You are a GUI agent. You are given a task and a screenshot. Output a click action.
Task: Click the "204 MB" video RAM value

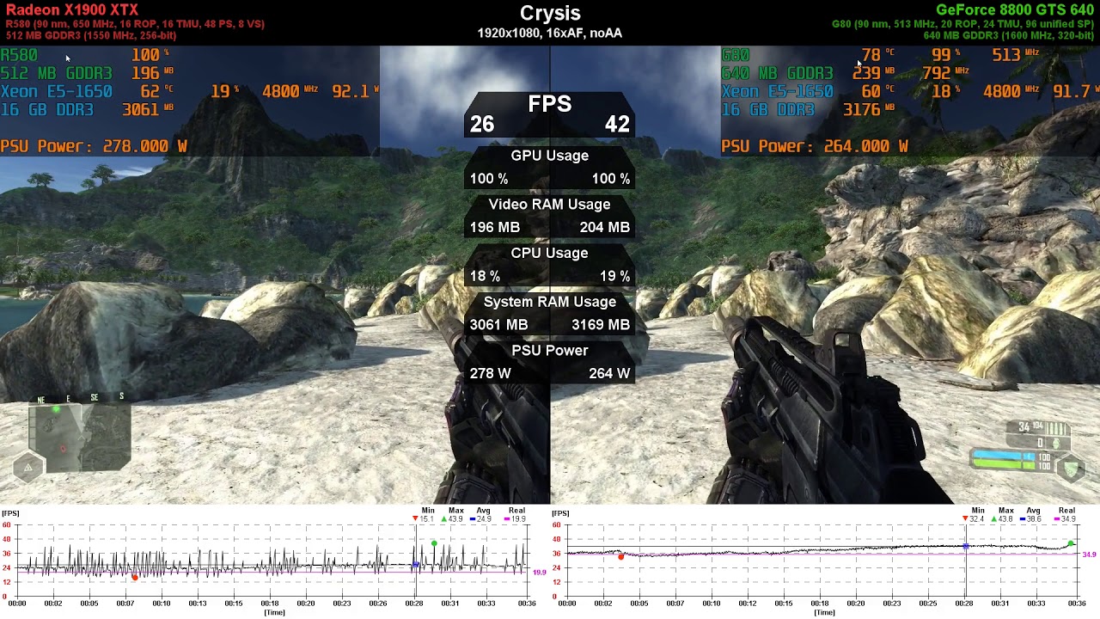[x=605, y=227]
